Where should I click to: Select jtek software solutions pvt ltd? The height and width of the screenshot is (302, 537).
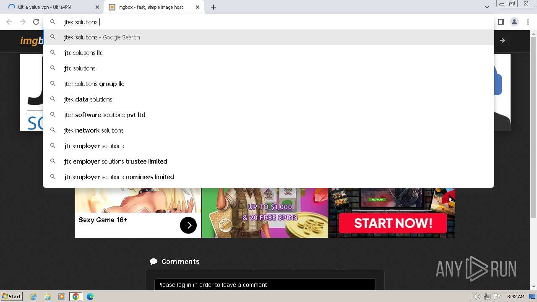tap(268, 115)
